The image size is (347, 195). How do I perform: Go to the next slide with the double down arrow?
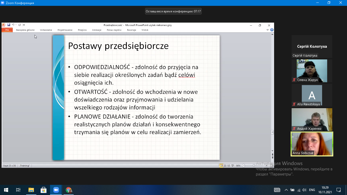coord(273,157)
